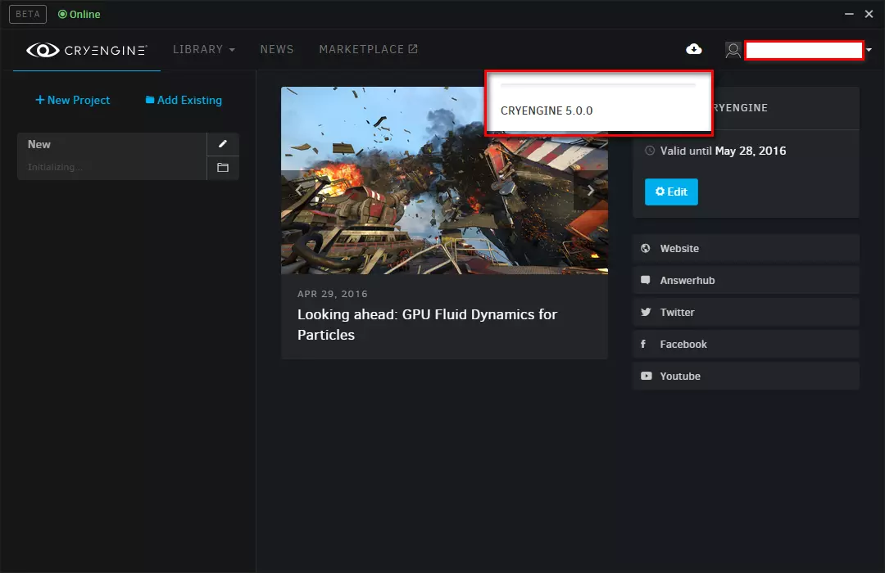Click the blue Edit button
The width and height of the screenshot is (885, 573).
coord(671,192)
